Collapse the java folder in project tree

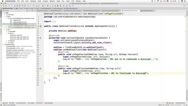click(5, 16)
